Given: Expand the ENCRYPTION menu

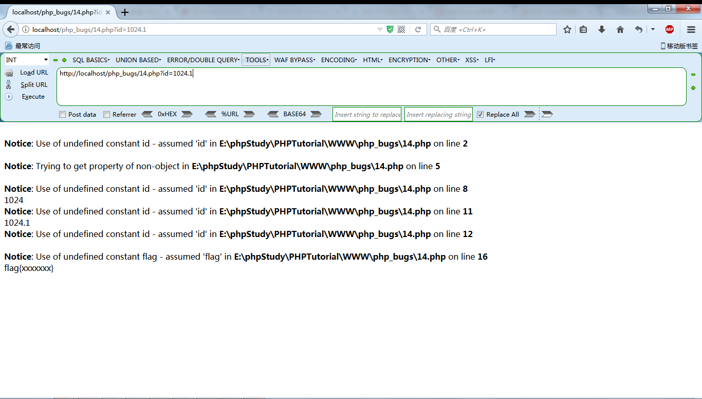Looking at the screenshot, I should [409, 60].
